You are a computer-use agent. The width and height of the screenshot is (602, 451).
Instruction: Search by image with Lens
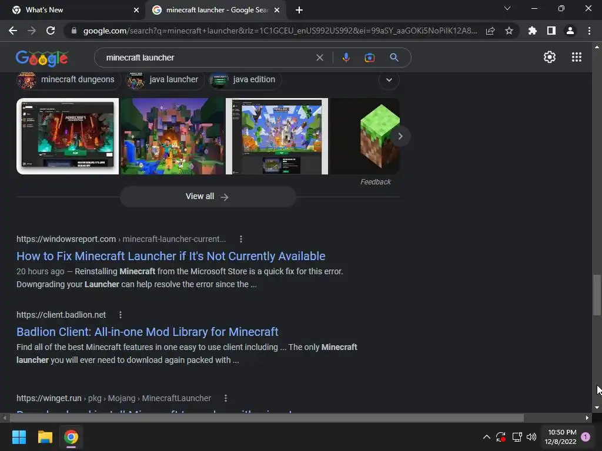369,58
